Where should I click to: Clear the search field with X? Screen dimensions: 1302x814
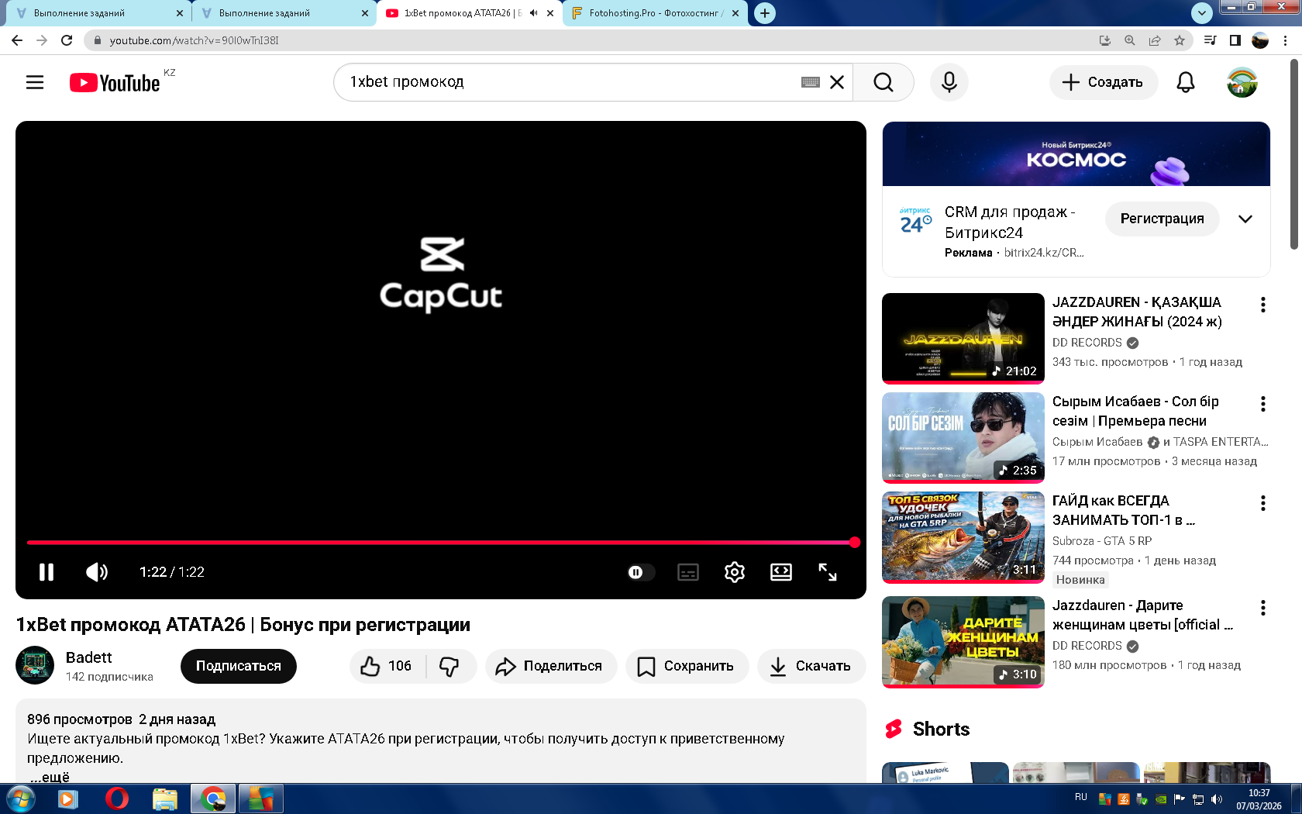837,82
